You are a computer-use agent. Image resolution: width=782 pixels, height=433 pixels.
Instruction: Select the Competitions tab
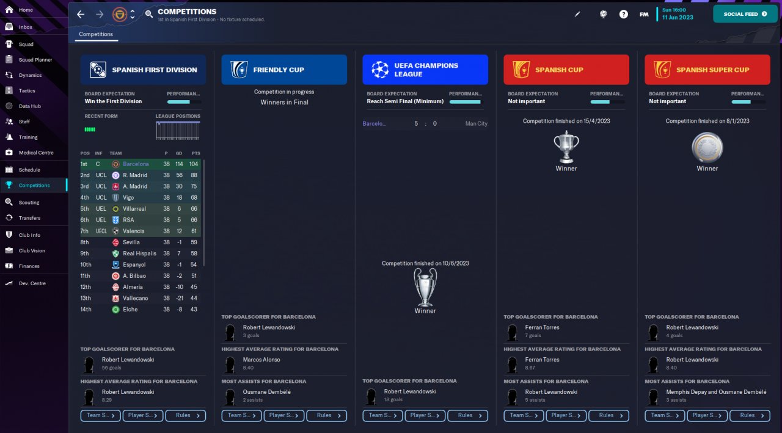pyautogui.click(x=96, y=34)
